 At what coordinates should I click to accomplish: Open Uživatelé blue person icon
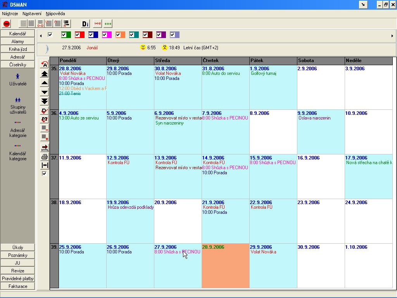tap(18, 76)
